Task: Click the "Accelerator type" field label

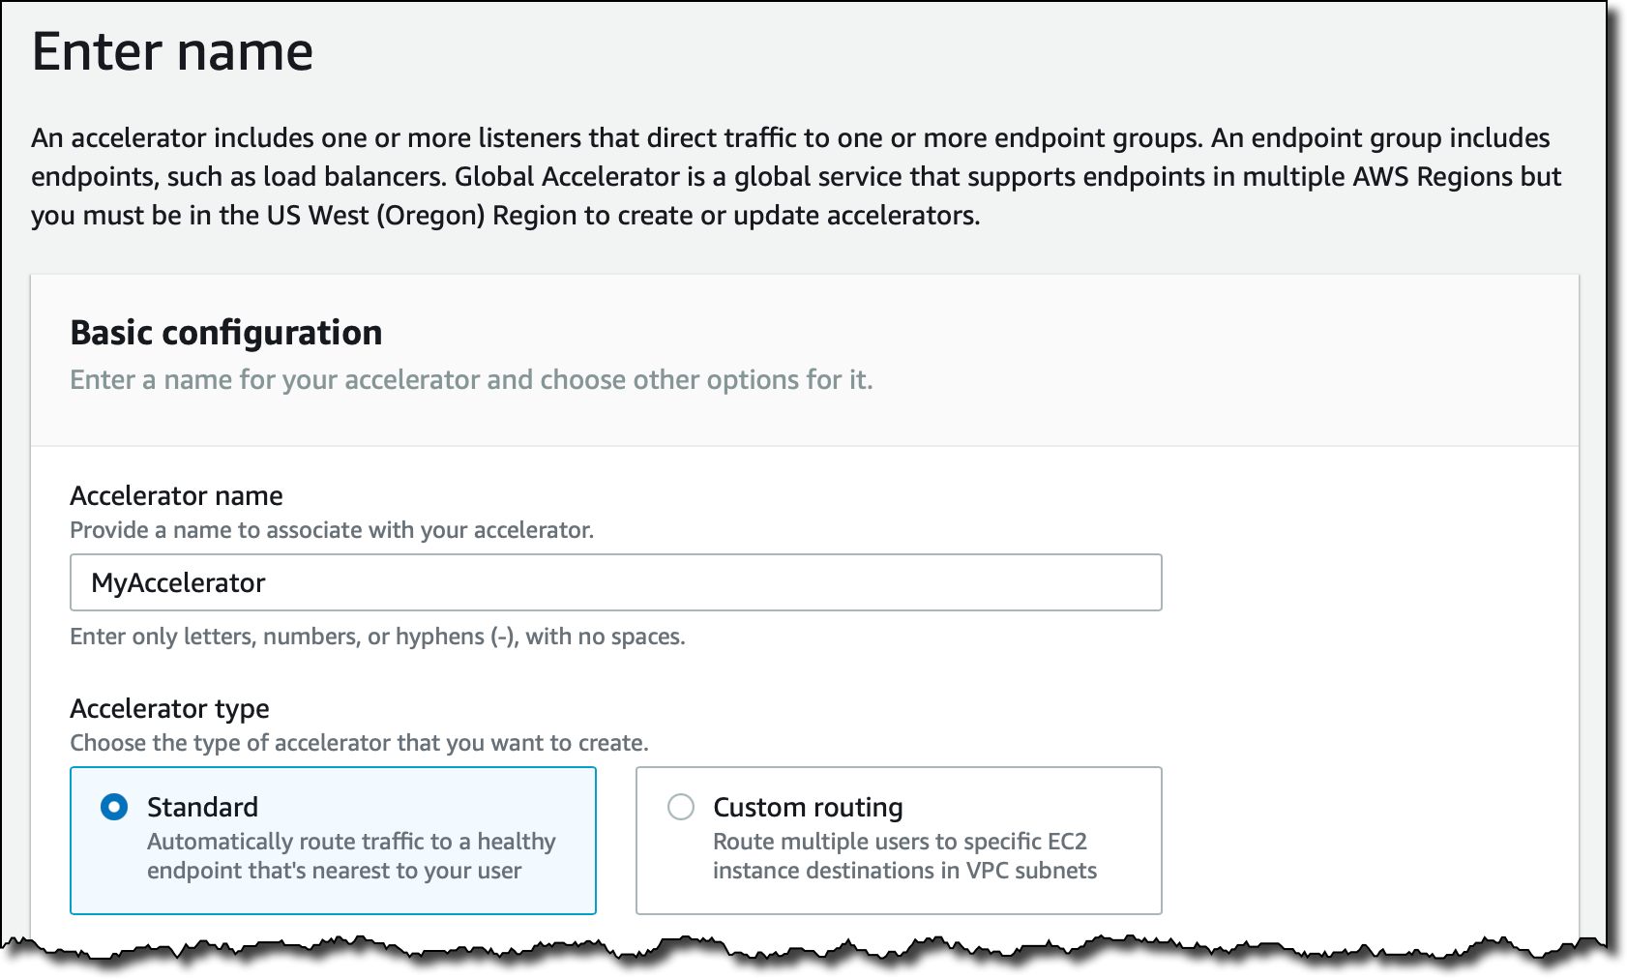Action: click(x=169, y=708)
